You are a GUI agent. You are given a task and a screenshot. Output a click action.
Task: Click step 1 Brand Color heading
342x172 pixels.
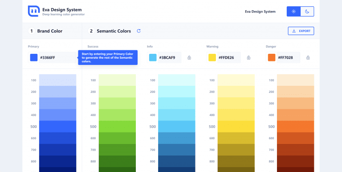point(50,31)
